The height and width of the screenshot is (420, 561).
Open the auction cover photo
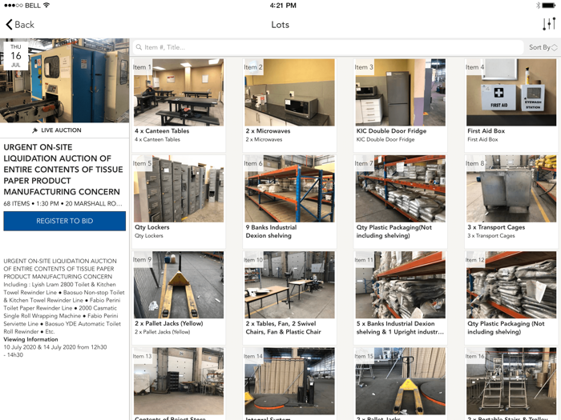65,81
